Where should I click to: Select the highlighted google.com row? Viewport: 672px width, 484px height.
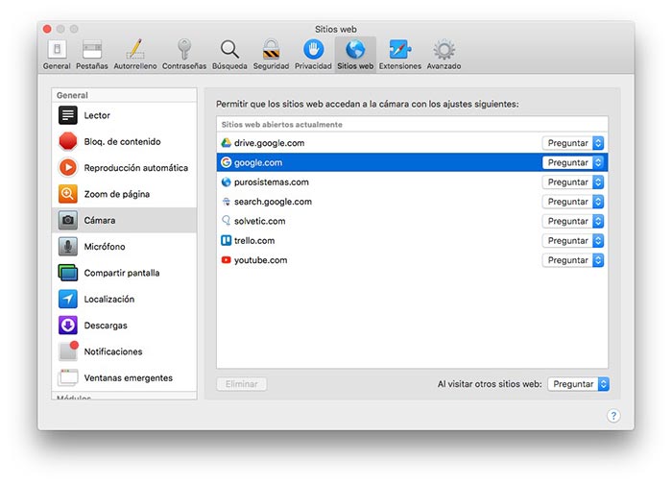point(412,162)
